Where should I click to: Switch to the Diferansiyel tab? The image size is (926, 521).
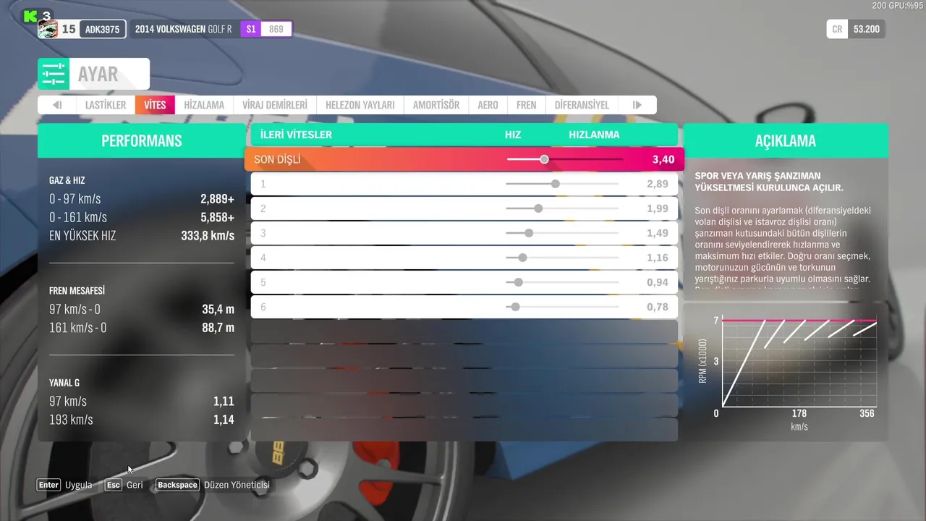point(582,105)
